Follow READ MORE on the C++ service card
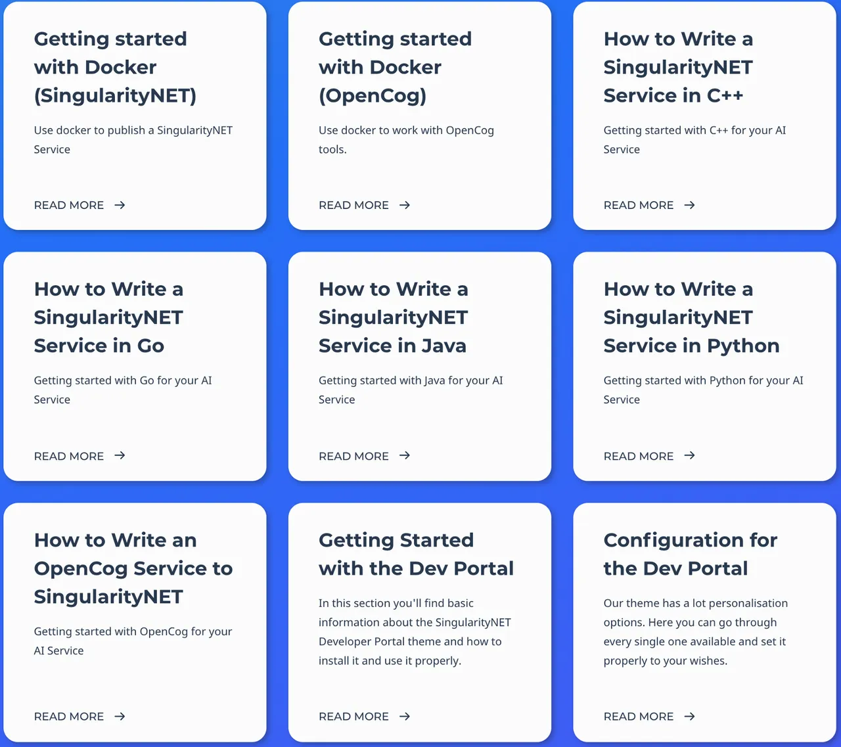Image resolution: width=841 pixels, height=747 pixels. point(639,205)
